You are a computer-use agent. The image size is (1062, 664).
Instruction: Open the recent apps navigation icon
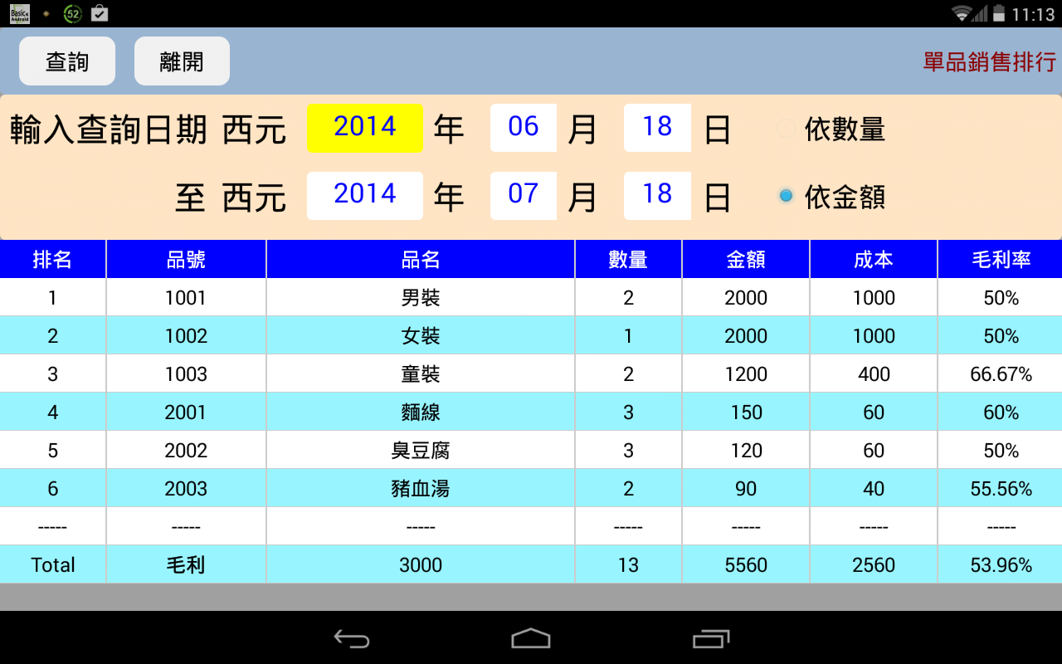tap(711, 638)
